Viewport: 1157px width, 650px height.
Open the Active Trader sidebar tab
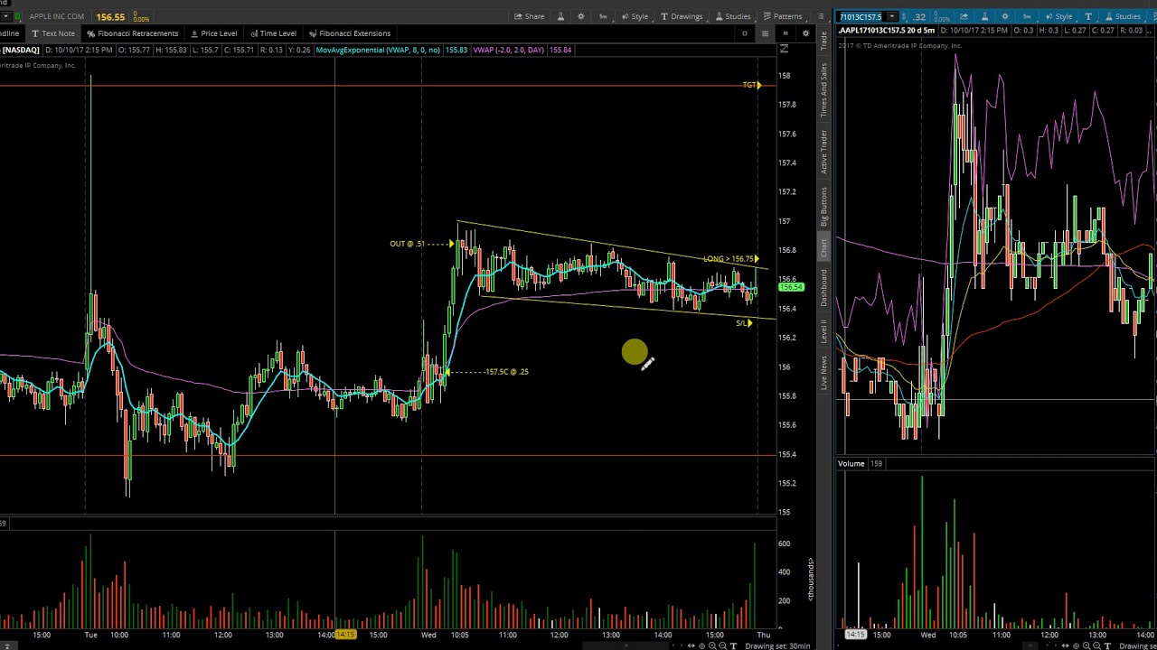click(x=824, y=152)
